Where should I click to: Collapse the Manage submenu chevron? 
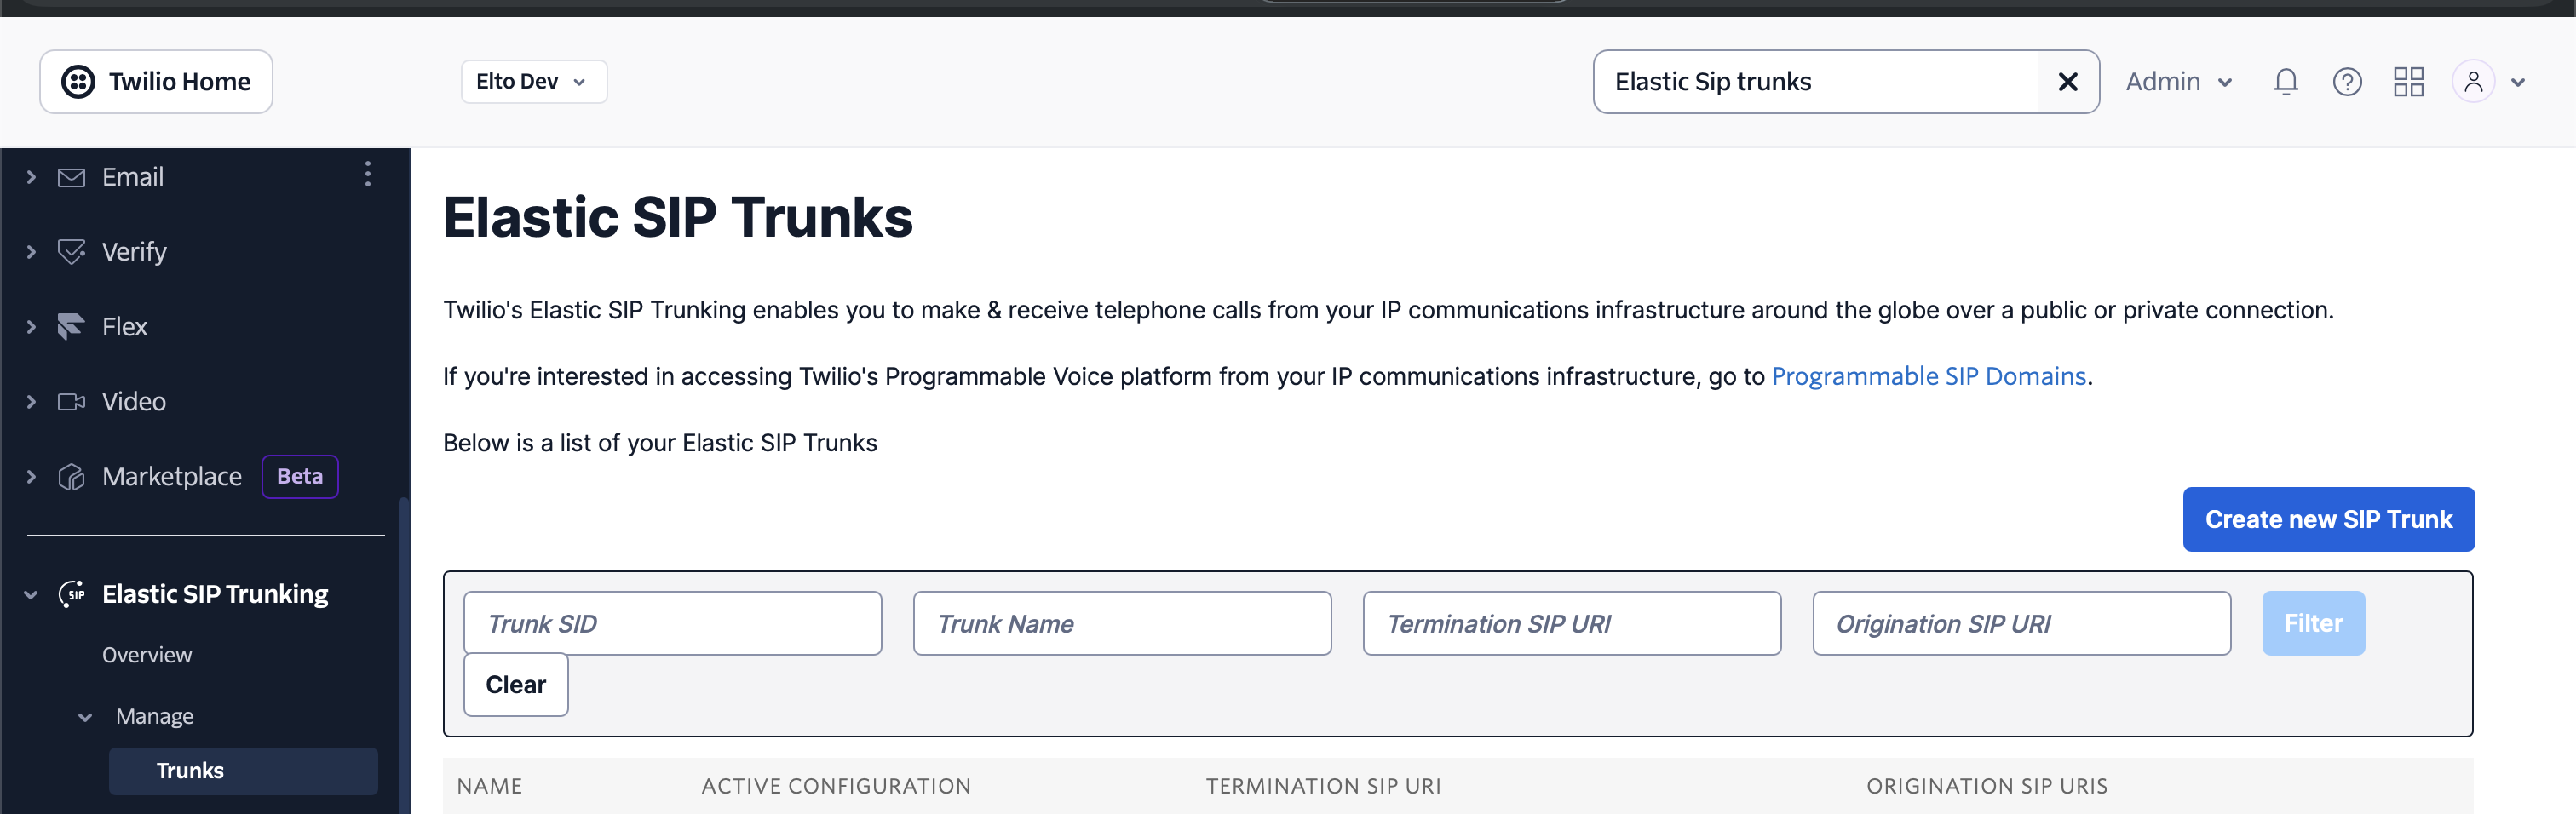(x=85, y=718)
